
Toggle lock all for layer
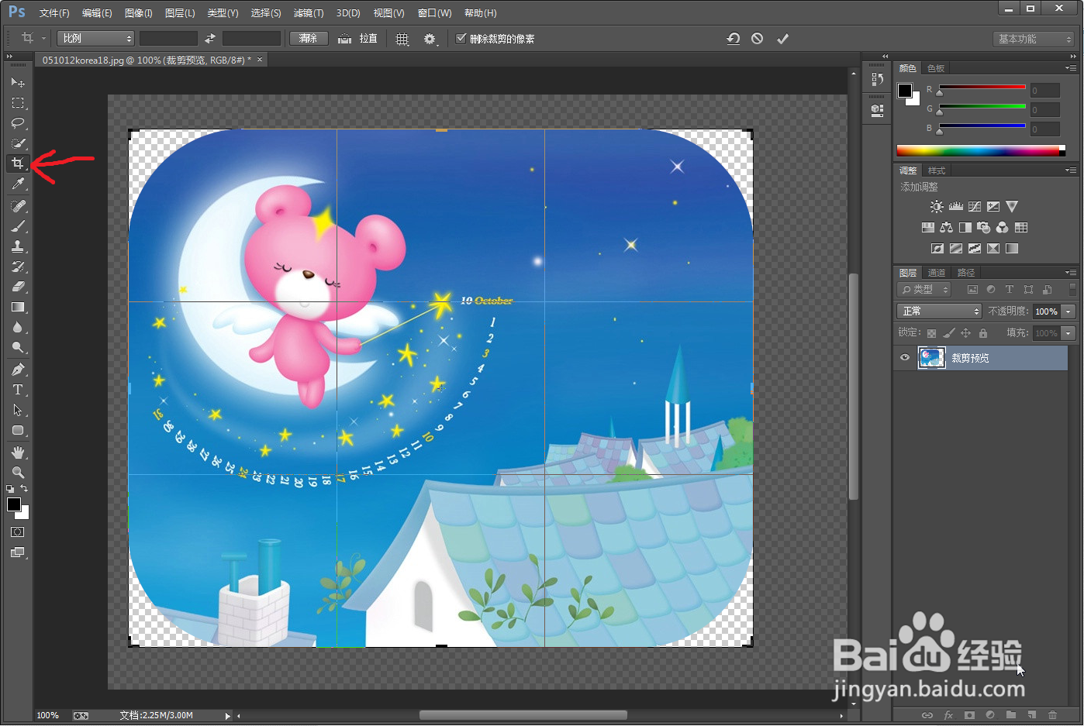(983, 333)
